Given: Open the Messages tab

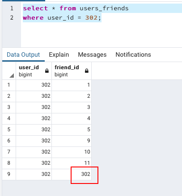Looking at the screenshot, I should click(92, 54).
